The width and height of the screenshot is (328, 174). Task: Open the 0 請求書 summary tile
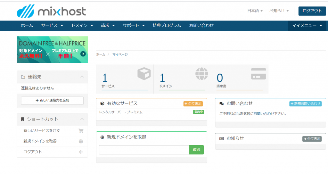click(x=240, y=79)
